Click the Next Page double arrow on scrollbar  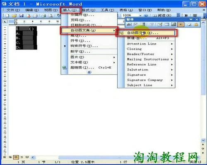click(203, 153)
